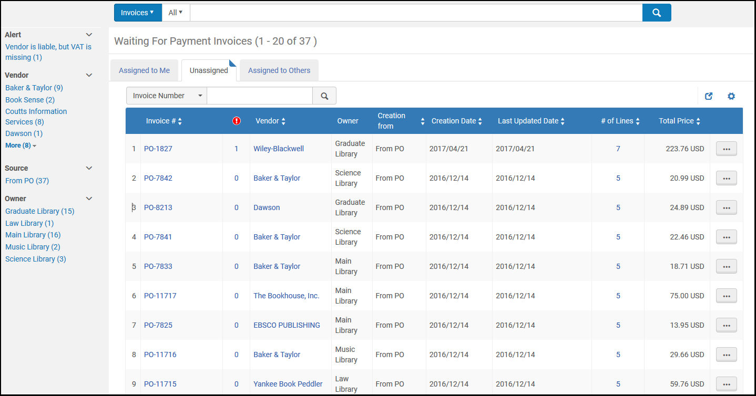Click the Owner column header
Viewport: 756px width, 396px height.
(348, 121)
